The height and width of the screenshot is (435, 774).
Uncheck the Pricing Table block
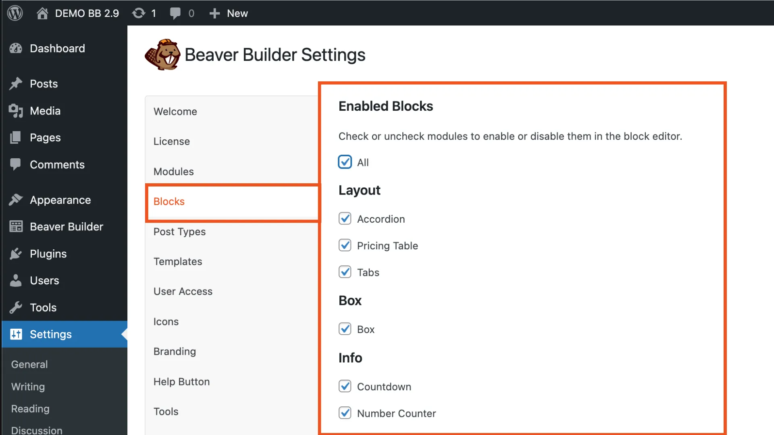pyautogui.click(x=345, y=245)
